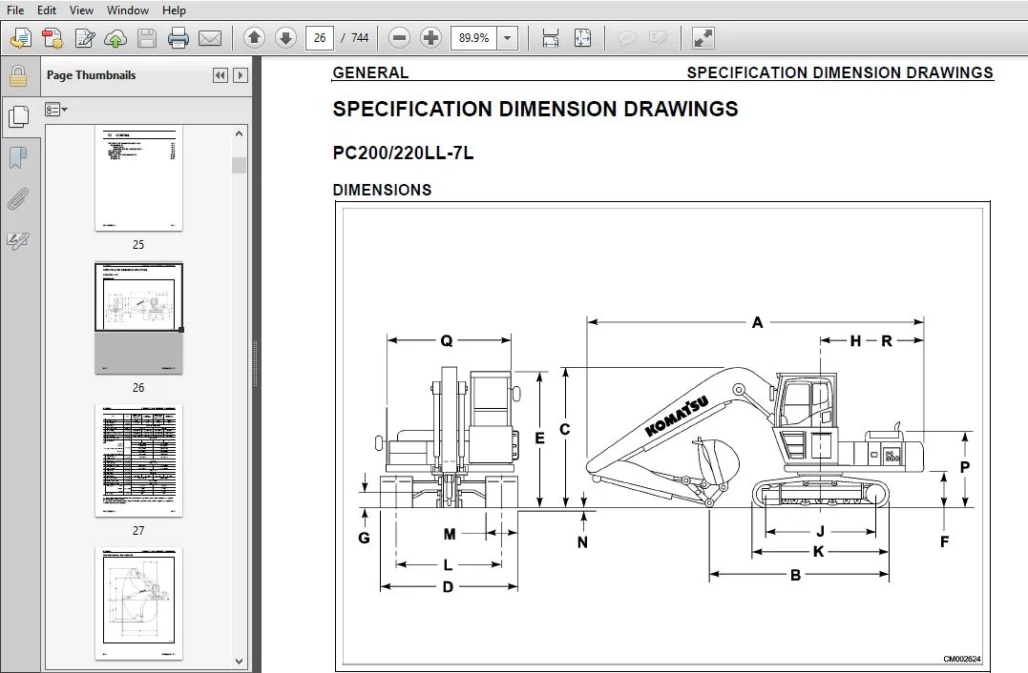The image size is (1028, 673).
Task: Select page 25 thumbnail
Action: 138,178
